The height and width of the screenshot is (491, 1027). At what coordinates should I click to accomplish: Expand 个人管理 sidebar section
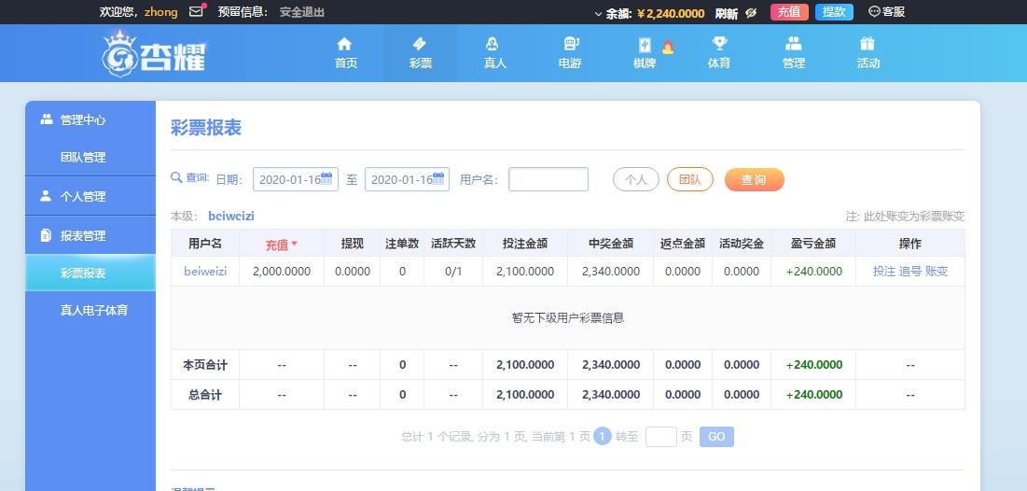tap(90, 196)
